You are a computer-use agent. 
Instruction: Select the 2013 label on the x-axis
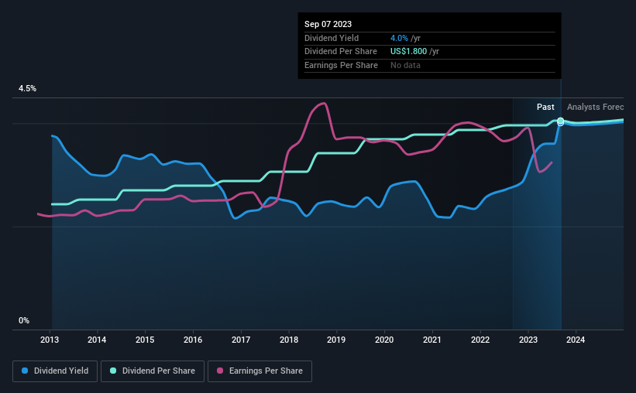(50, 340)
